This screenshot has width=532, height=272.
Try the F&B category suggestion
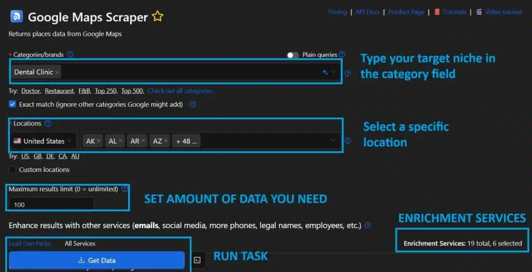pyautogui.click(x=84, y=91)
